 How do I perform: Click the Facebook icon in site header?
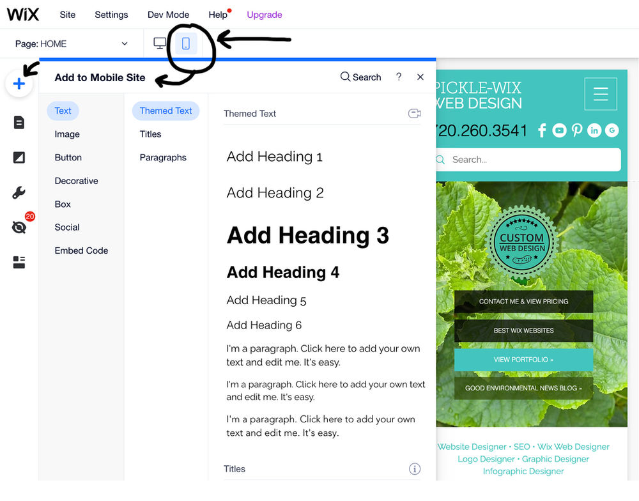click(541, 130)
